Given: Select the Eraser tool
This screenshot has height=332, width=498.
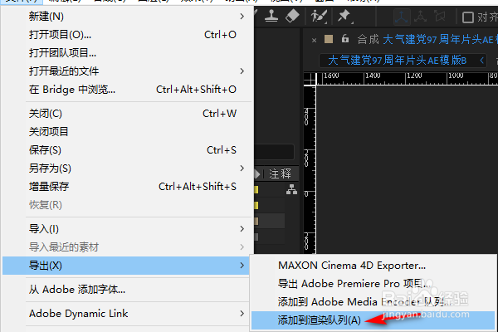Looking at the screenshot, I should (x=292, y=16).
